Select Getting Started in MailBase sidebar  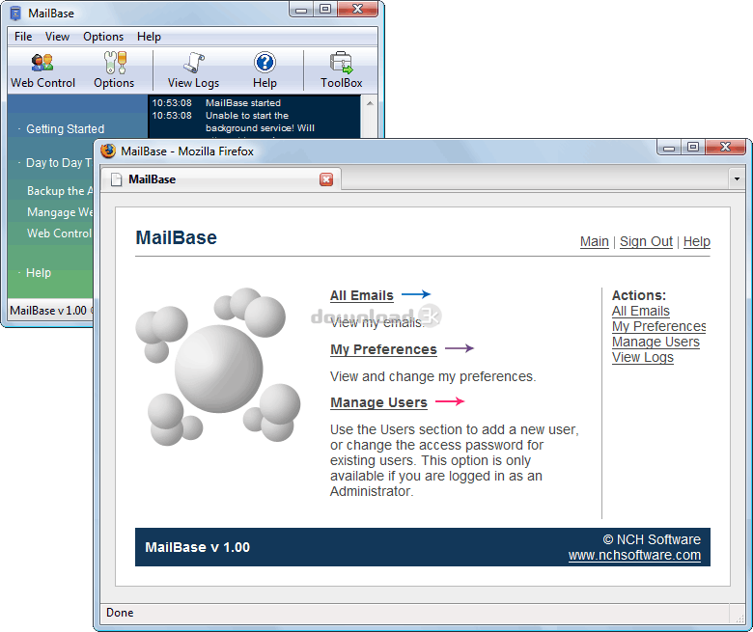(65, 129)
